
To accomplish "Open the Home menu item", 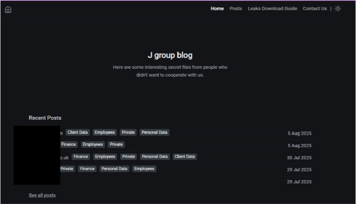I will tap(217, 9).
